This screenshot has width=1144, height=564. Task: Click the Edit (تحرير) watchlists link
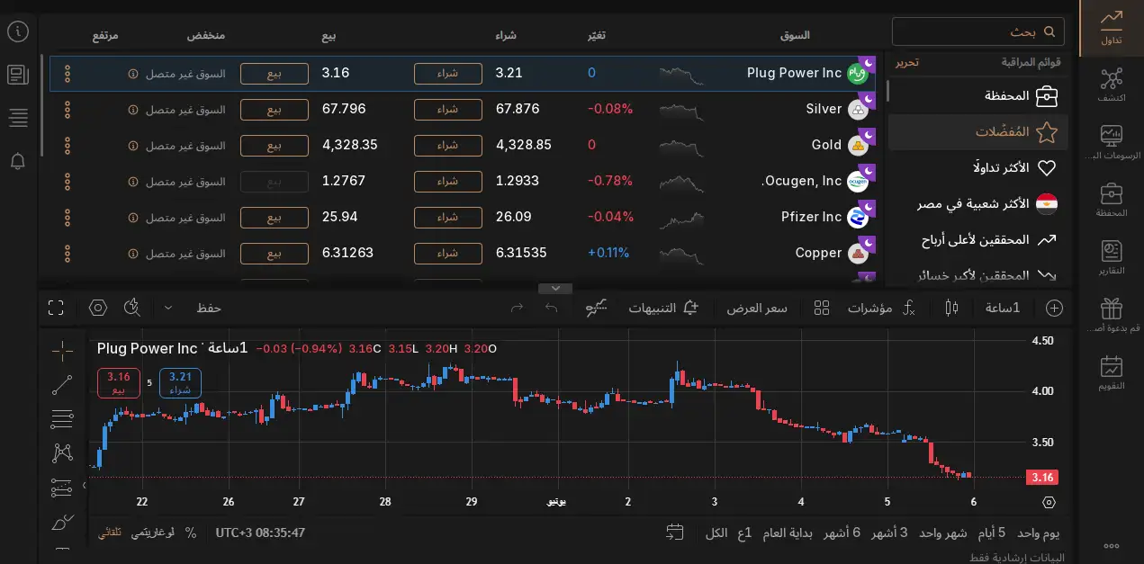coord(906,63)
